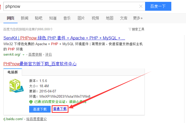Clear the search box with the X icon

(x=141, y=6)
